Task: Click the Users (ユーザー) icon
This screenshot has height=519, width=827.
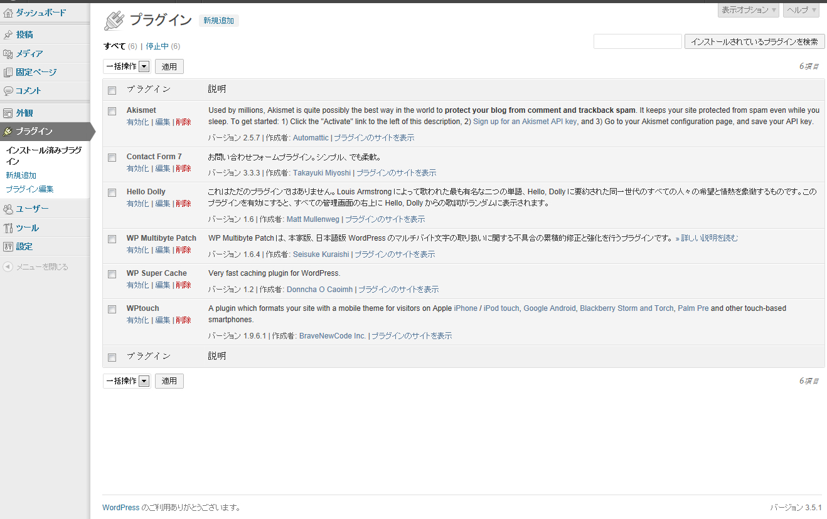Action: 8,209
